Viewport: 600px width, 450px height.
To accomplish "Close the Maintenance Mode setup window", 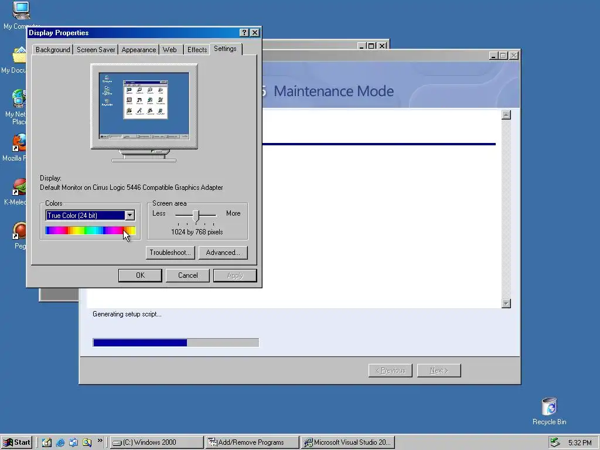I will tap(514, 56).
